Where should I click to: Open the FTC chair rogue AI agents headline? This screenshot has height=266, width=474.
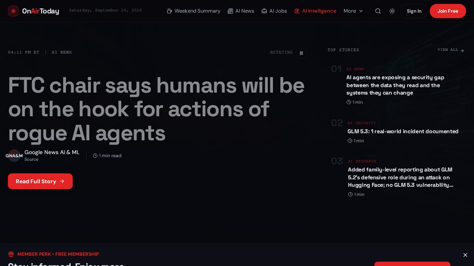click(x=156, y=109)
